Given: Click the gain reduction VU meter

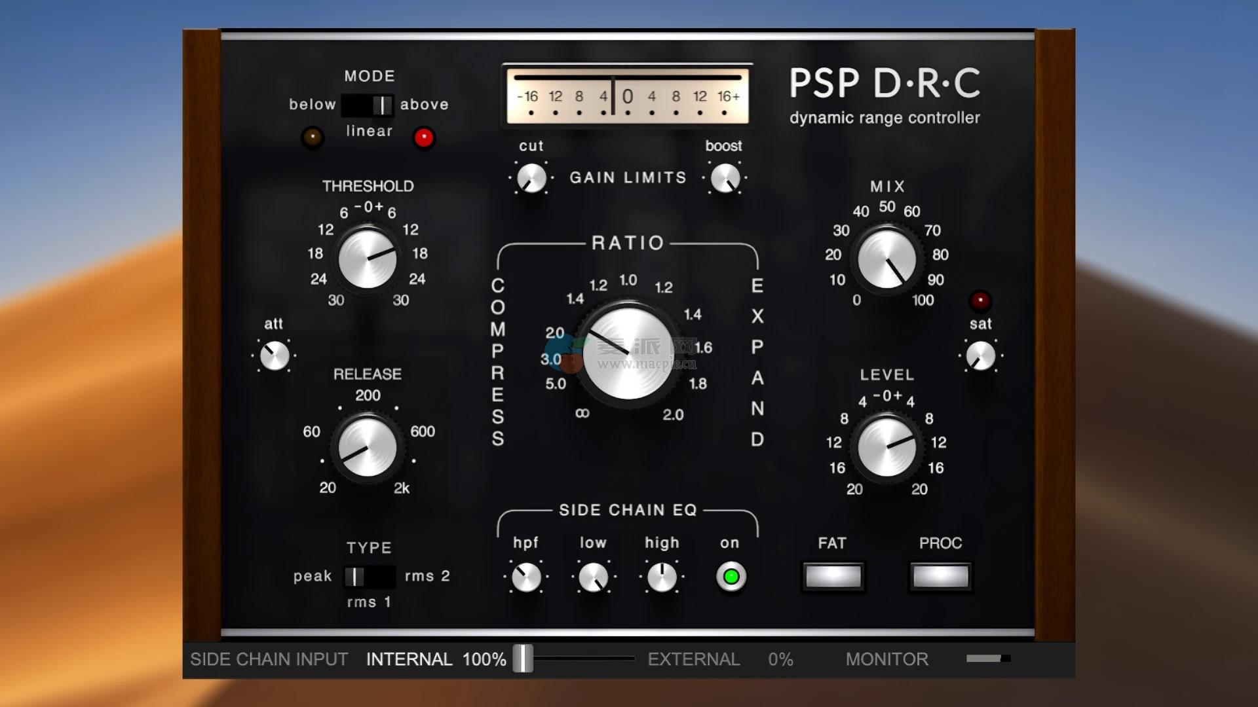Looking at the screenshot, I should pos(628,96).
